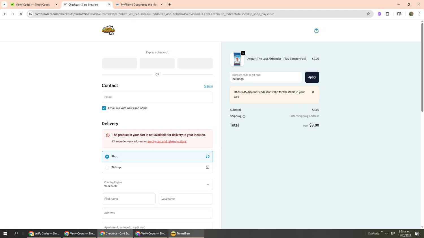
Task: Open the taskbar clock and date
Action: [404, 233]
